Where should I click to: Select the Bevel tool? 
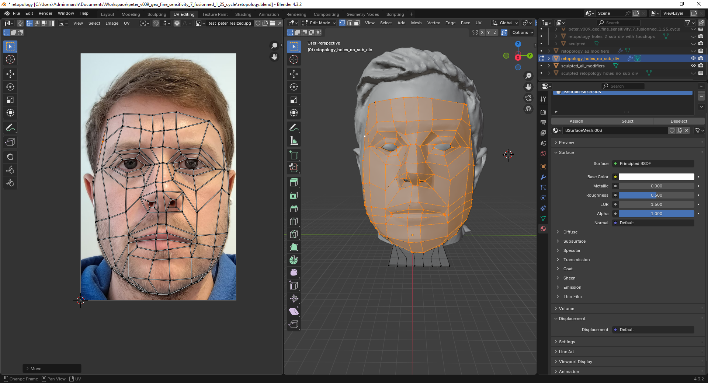point(294,208)
